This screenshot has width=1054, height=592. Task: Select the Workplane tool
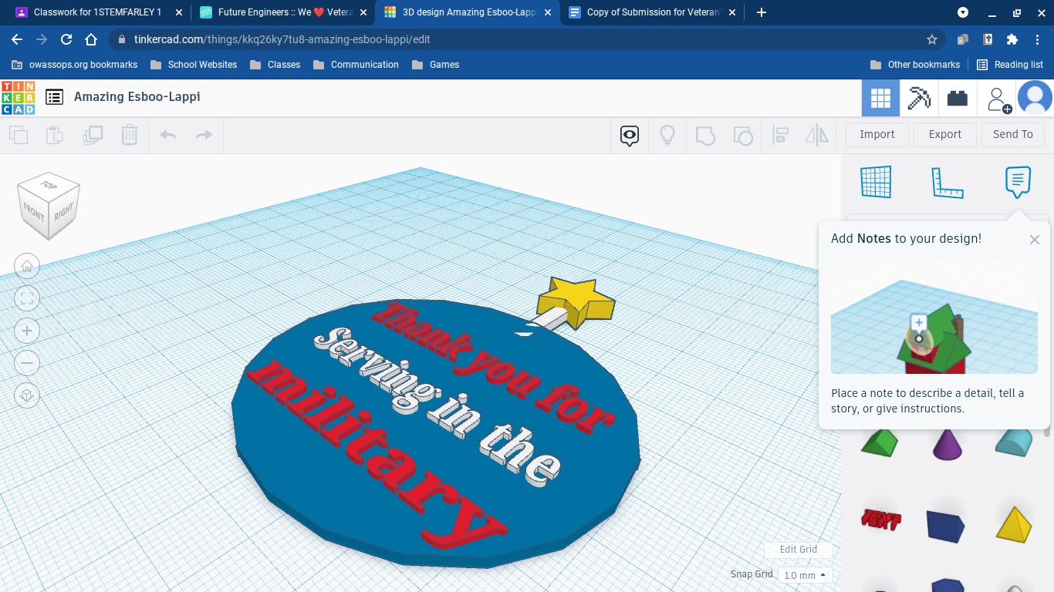click(x=877, y=182)
